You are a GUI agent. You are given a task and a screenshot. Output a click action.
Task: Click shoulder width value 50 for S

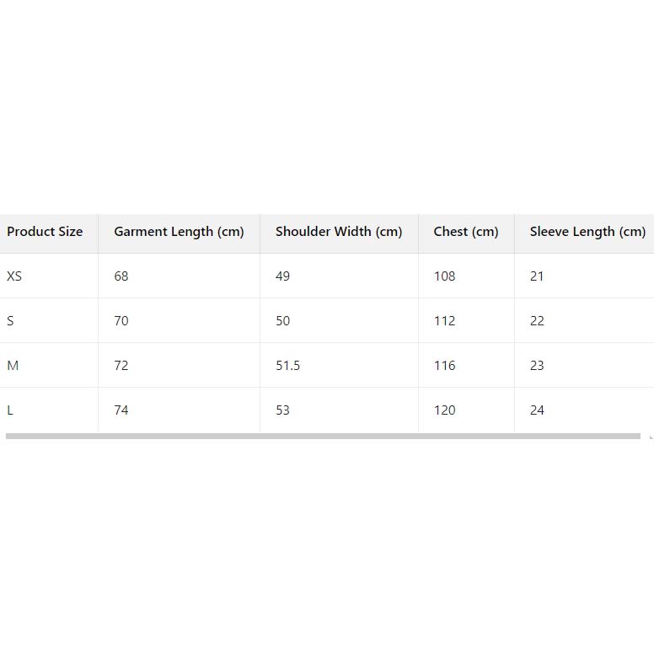point(282,321)
